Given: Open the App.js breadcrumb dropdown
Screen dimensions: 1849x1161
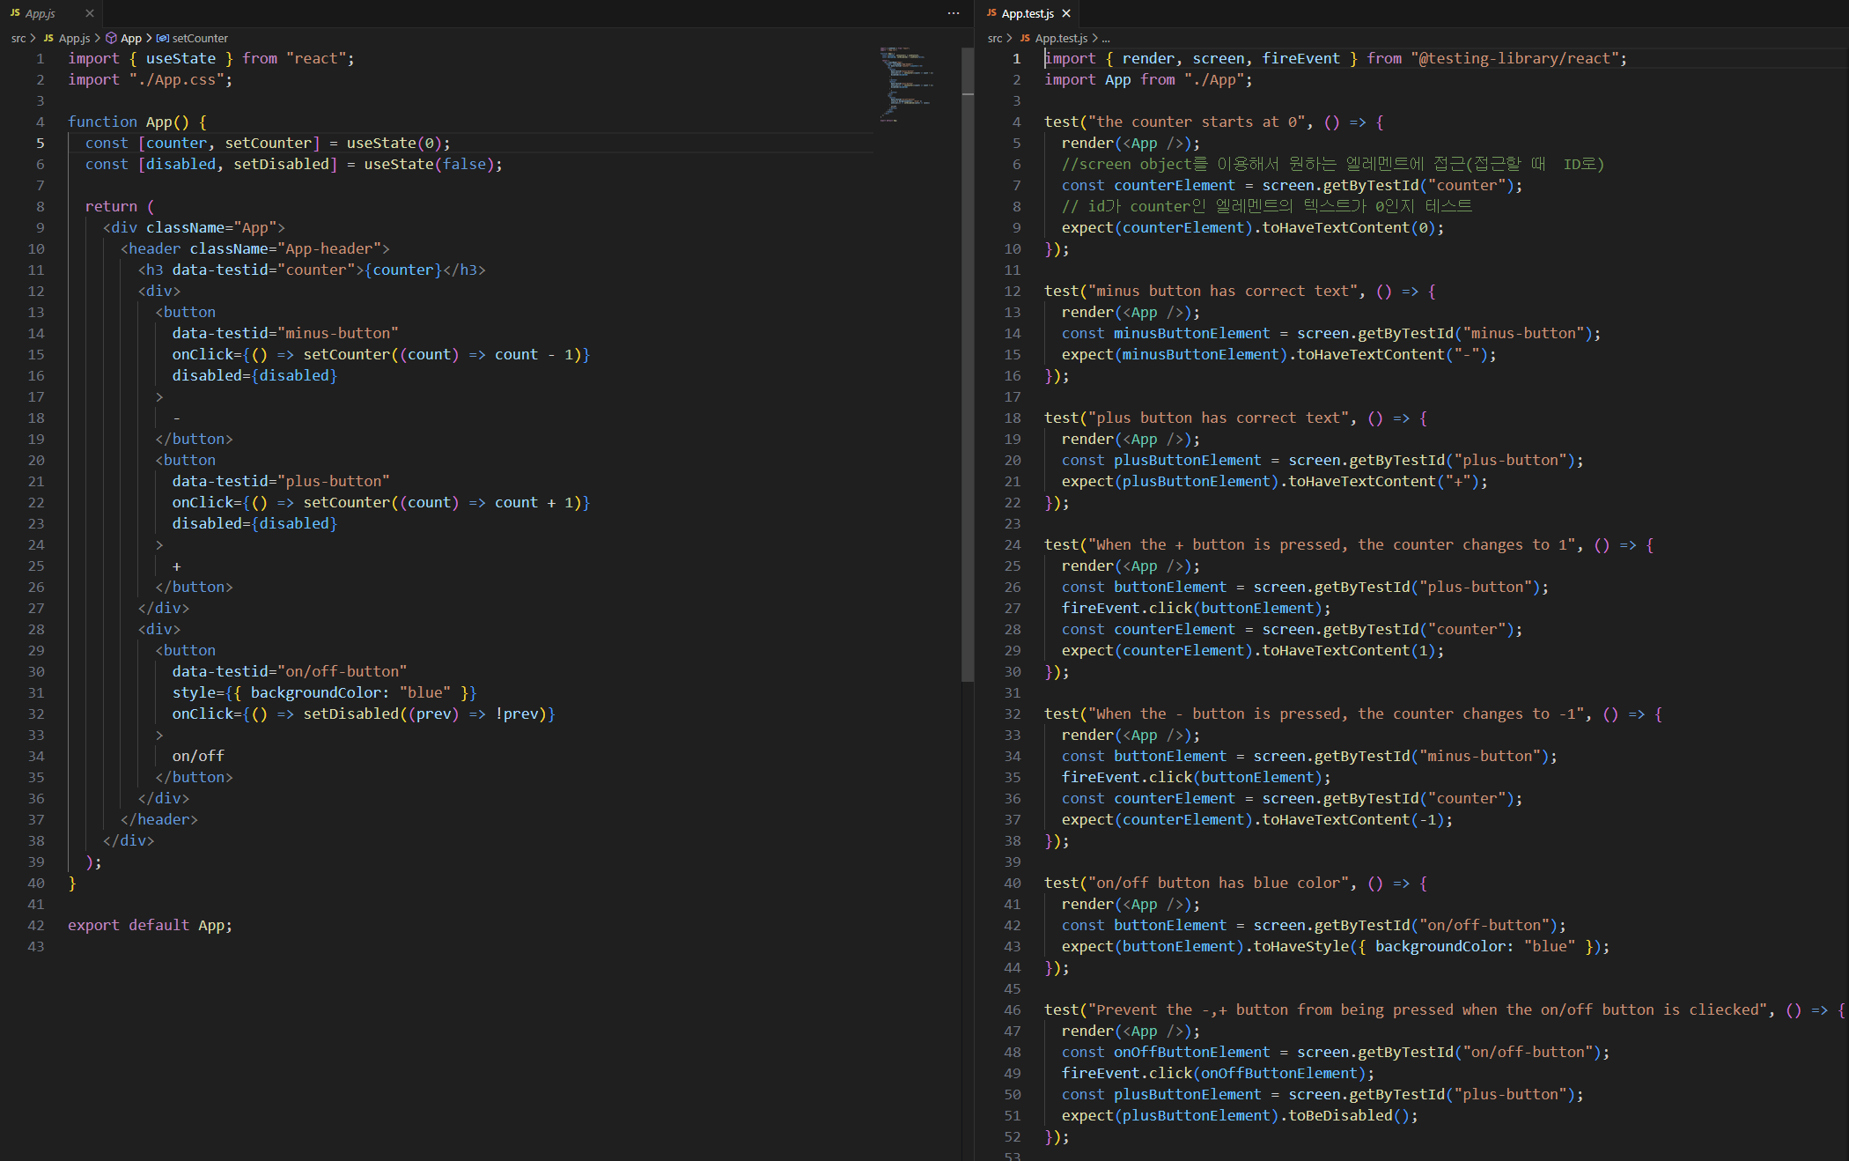Looking at the screenshot, I should pyautogui.click(x=74, y=38).
